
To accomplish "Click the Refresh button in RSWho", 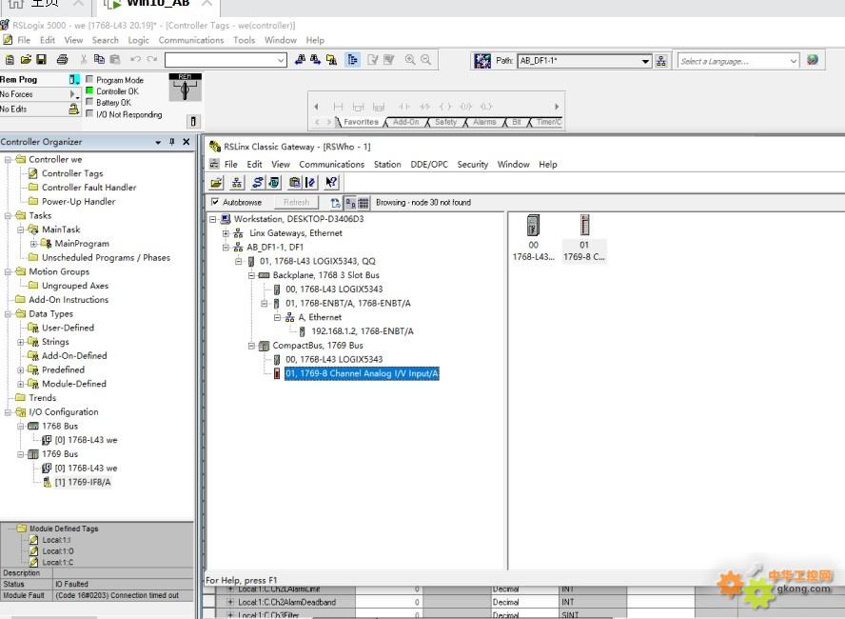I will pos(296,203).
